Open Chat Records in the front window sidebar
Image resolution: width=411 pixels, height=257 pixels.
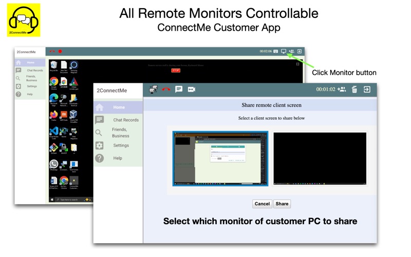pyautogui.click(x=118, y=120)
